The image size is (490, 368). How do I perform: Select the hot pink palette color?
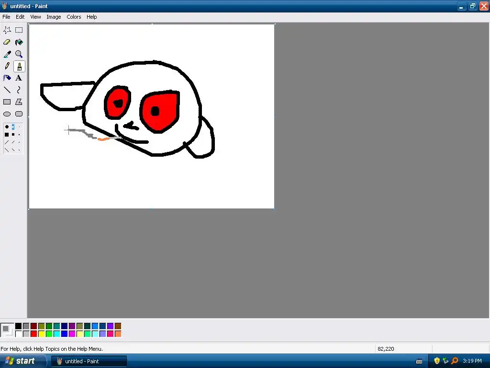coord(111,334)
